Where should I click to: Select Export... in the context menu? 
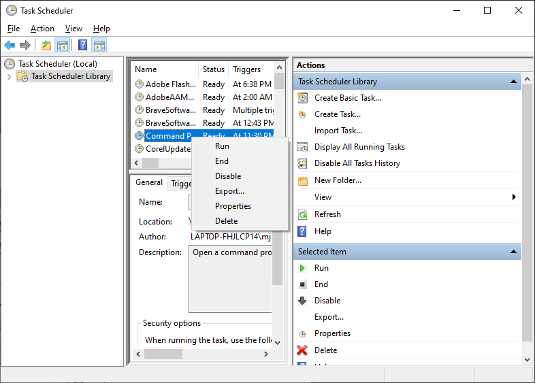click(229, 191)
